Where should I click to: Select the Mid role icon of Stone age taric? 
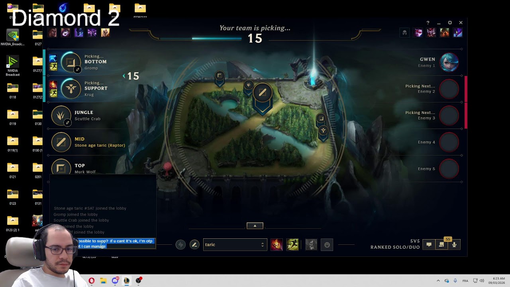(61, 142)
